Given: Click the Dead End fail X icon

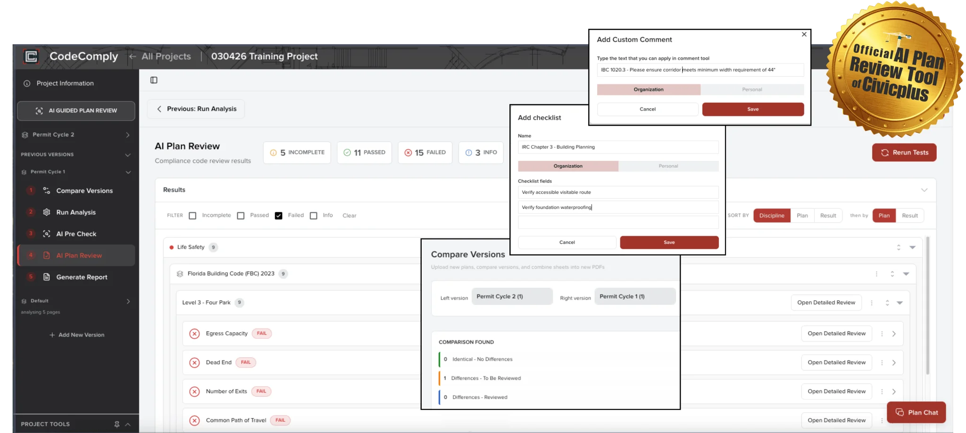Looking at the screenshot, I should tap(194, 363).
